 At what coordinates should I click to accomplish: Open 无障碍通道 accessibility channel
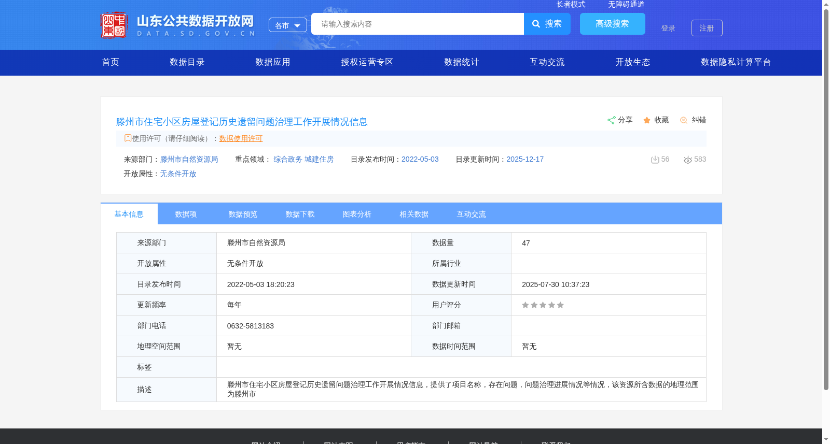pyautogui.click(x=626, y=4)
